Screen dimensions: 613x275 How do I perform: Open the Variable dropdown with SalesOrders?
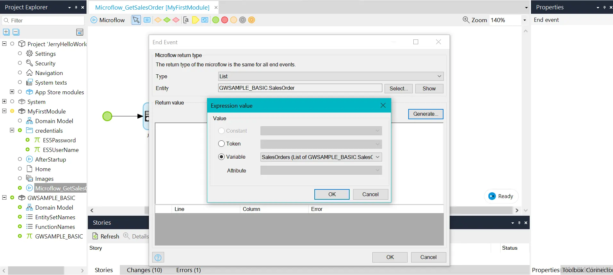[321, 157]
